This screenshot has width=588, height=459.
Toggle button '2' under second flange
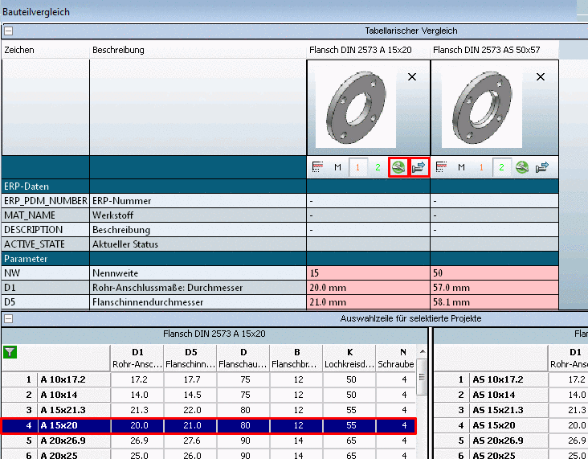[x=501, y=167]
